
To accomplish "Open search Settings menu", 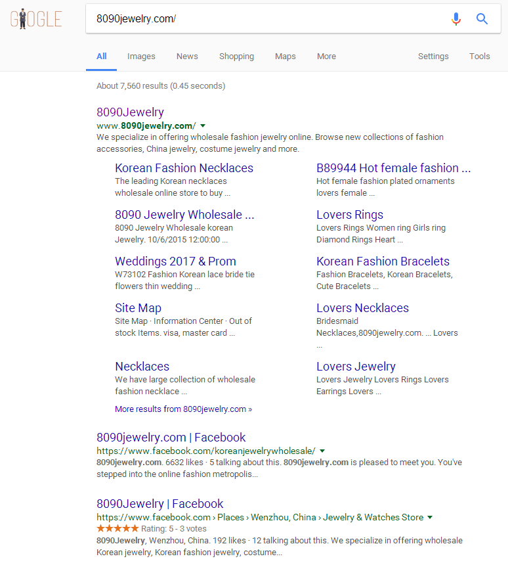I will point(433,57).
